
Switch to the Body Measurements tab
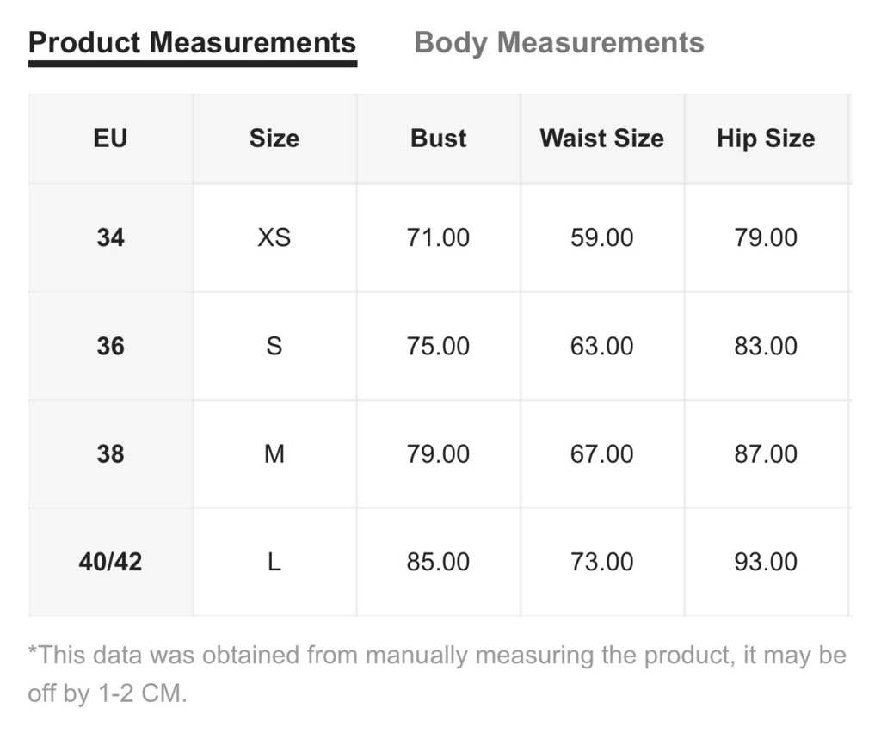pyautogui.click(x=558, y=43)
